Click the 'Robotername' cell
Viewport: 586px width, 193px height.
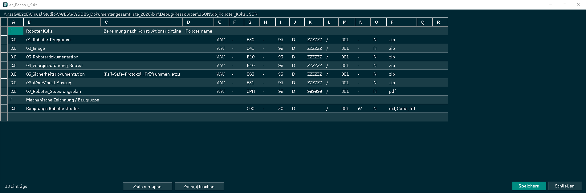pyautogui.click(x=198, y=31)
